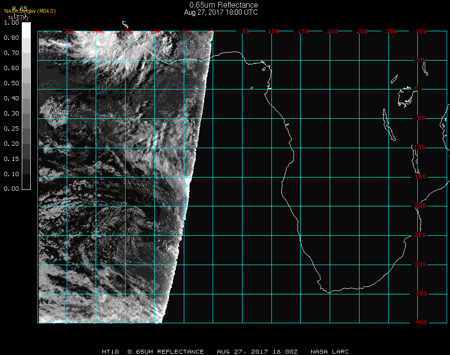Click the Lake Tanganyika outline on the map
This screenshot has height=355, width=450.
[389, 125]
